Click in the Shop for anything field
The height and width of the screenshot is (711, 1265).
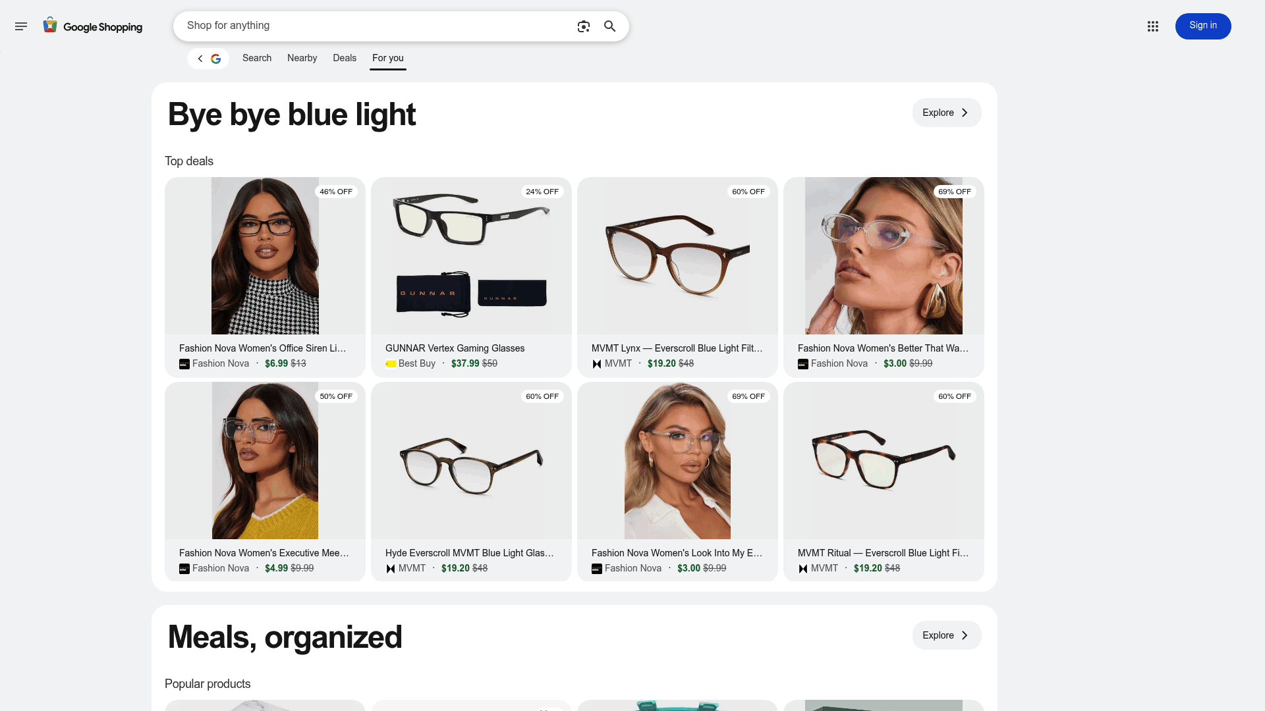(x=376, y=26)
